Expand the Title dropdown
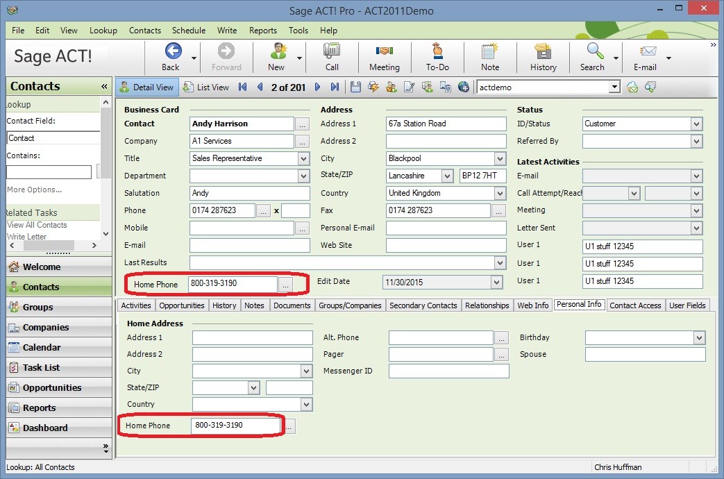The height and width of the screenshot is (479, 724). tap(303, 158)
